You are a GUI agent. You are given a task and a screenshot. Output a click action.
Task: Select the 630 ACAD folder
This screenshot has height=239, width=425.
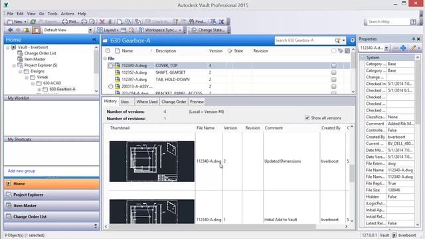coord(52,83)
